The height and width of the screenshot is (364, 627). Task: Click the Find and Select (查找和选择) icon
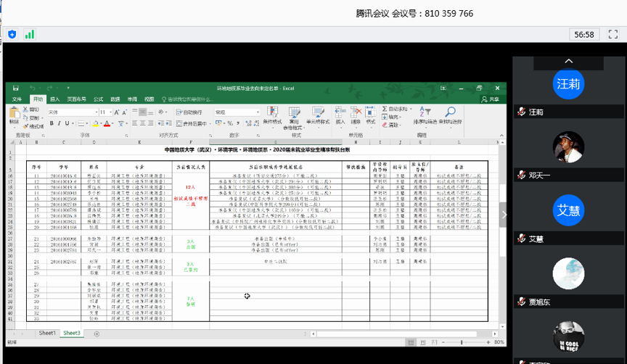coord(450,116)
